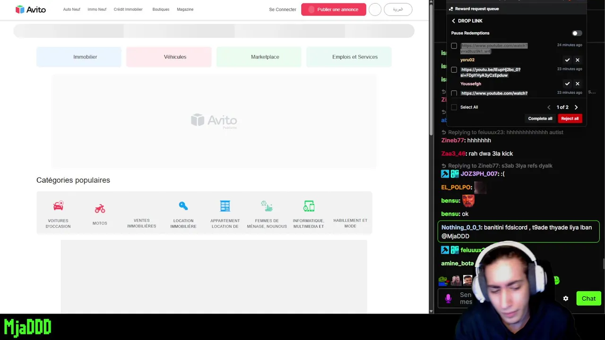Click Reject all button
Viewport: 605px width, 340px height.
point(570,119)
